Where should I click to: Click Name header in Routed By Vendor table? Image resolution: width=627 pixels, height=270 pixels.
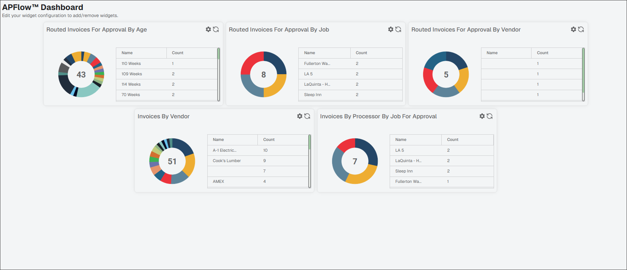pyautogui.click(x=506, y=53)
